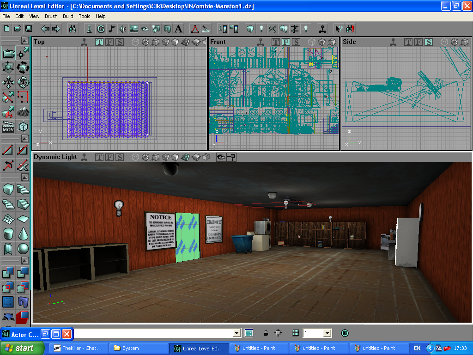Viewport: 473px width, 355px height.
Task: Toggle the eye icon in Dynamic Light viewport
Action: [x=221, y=157]
